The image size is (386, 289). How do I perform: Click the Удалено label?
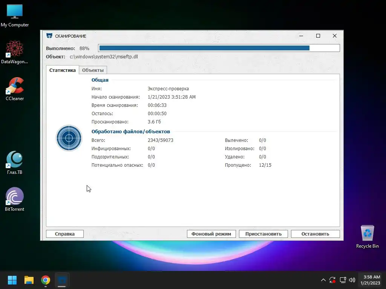(234, 157)
